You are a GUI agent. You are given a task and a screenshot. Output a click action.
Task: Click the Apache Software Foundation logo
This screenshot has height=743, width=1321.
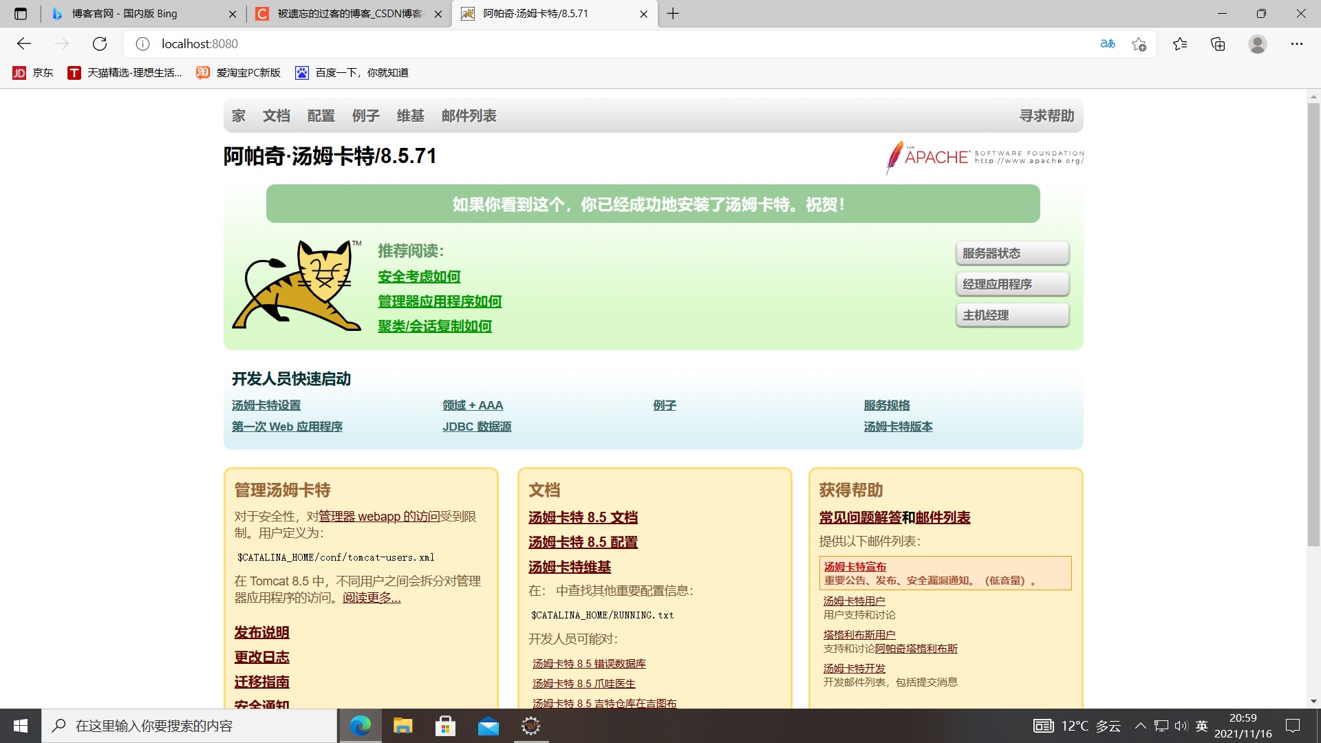coord(985,158)
